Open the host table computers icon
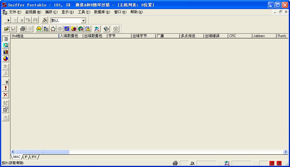Viewport: 290px width, 167px height. [x=46, y=29]
